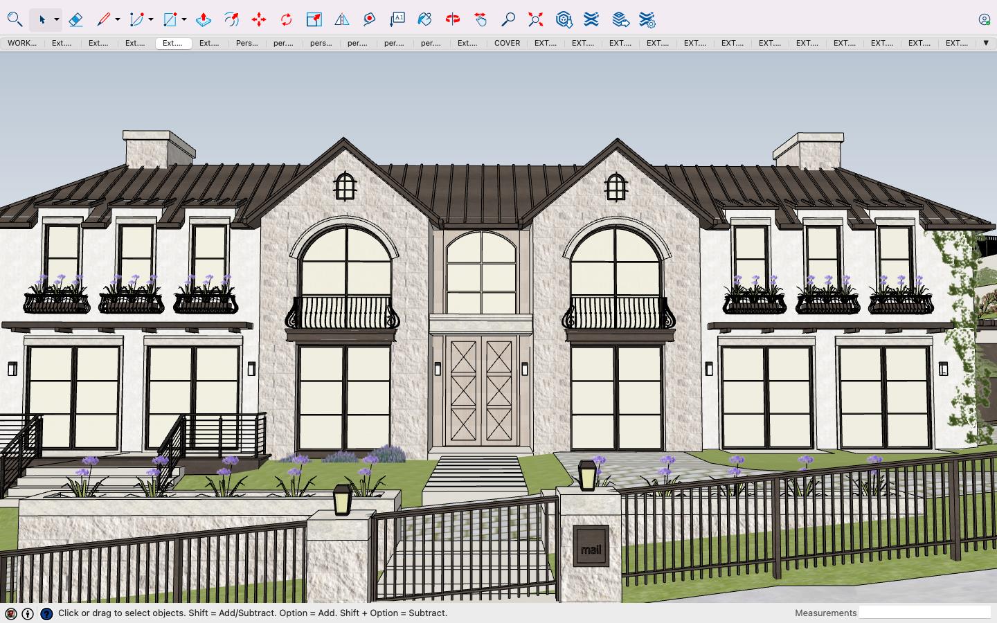Switch to the Pers... scene tab
The image size is (997, 623).
[x=246, y=43]
